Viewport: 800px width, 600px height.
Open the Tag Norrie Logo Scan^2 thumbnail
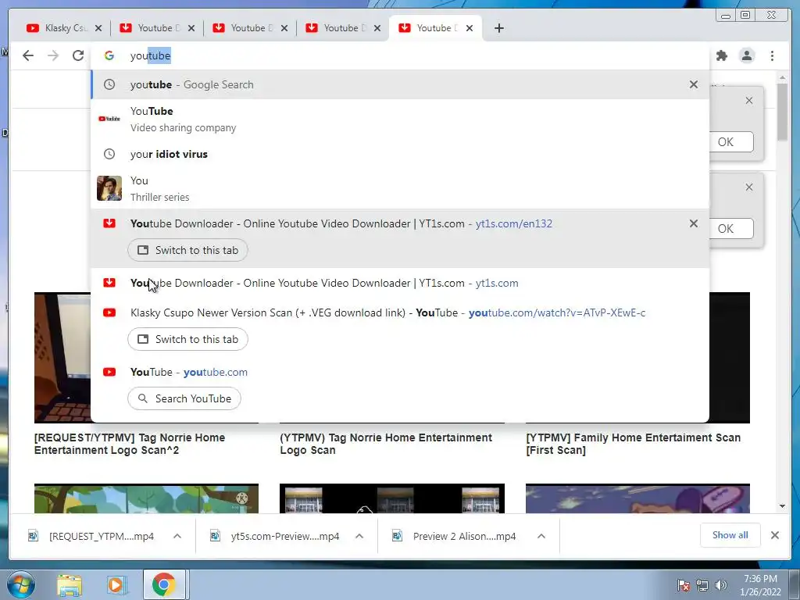(62, 358)
